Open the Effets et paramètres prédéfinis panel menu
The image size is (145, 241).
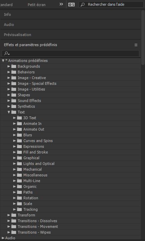[136, 45]
